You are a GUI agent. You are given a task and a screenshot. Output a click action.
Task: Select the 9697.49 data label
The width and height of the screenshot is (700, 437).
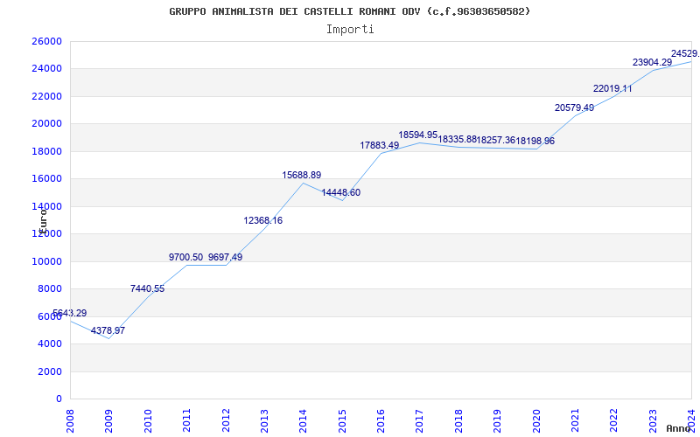(x=225, y=257)
